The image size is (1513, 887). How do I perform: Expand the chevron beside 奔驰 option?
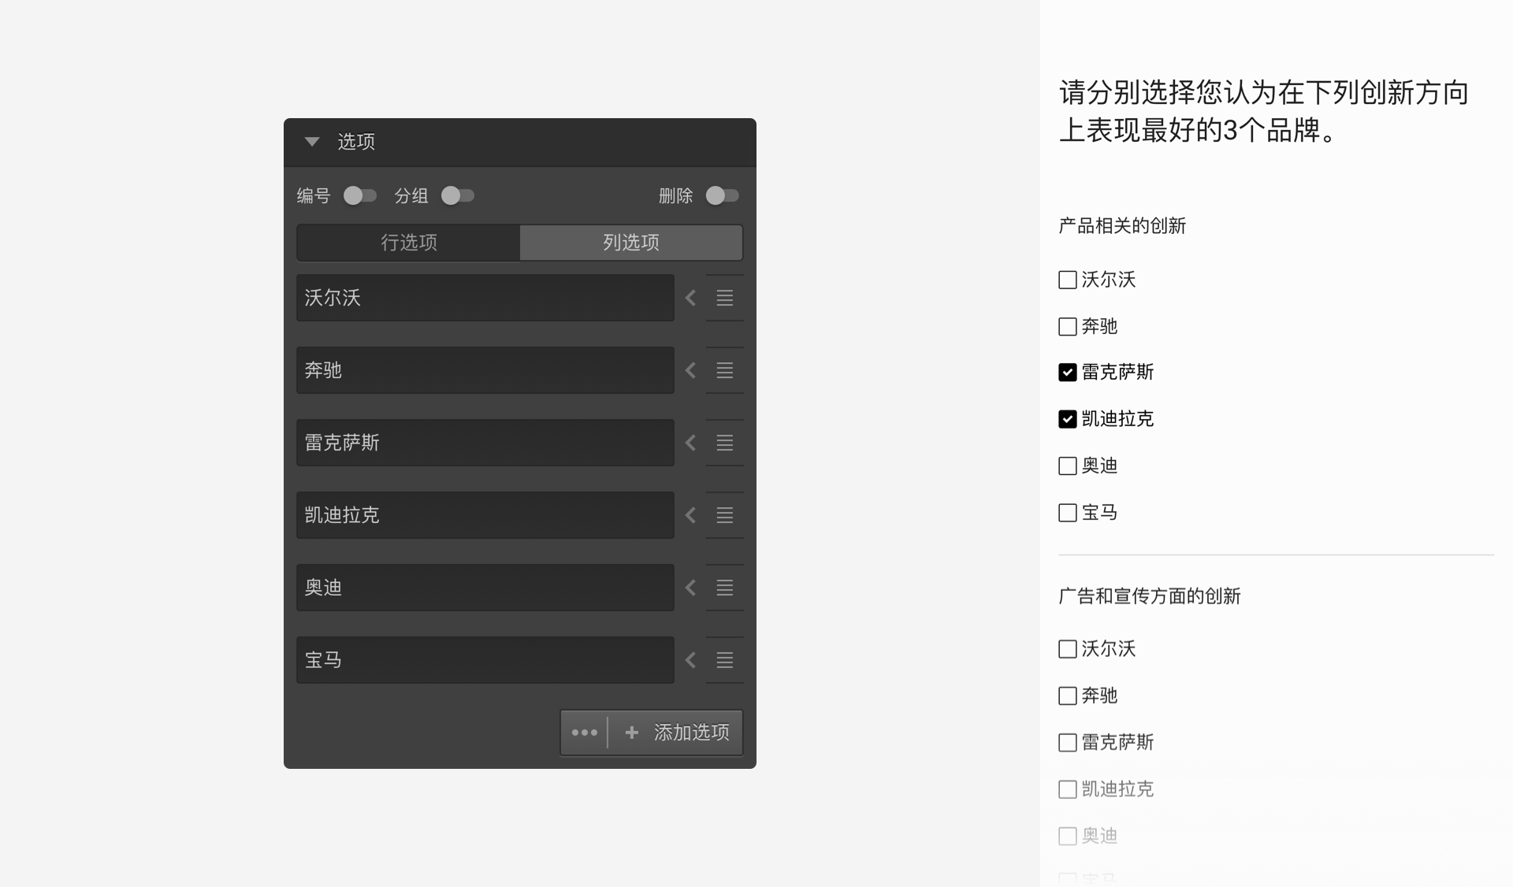pyautogui.click(x=690, y=370)
